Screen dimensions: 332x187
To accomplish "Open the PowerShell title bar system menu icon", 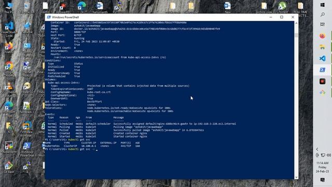I will click(49, 17).
